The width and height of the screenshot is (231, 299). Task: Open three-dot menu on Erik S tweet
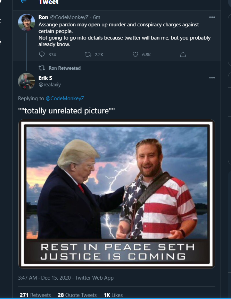tap(212, 78)
